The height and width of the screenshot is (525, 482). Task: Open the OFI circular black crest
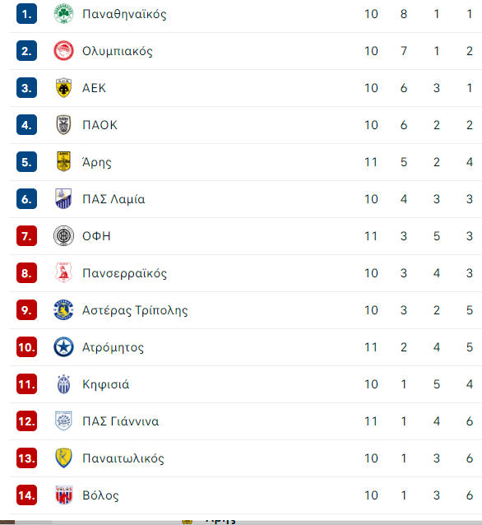pos(63,236)
